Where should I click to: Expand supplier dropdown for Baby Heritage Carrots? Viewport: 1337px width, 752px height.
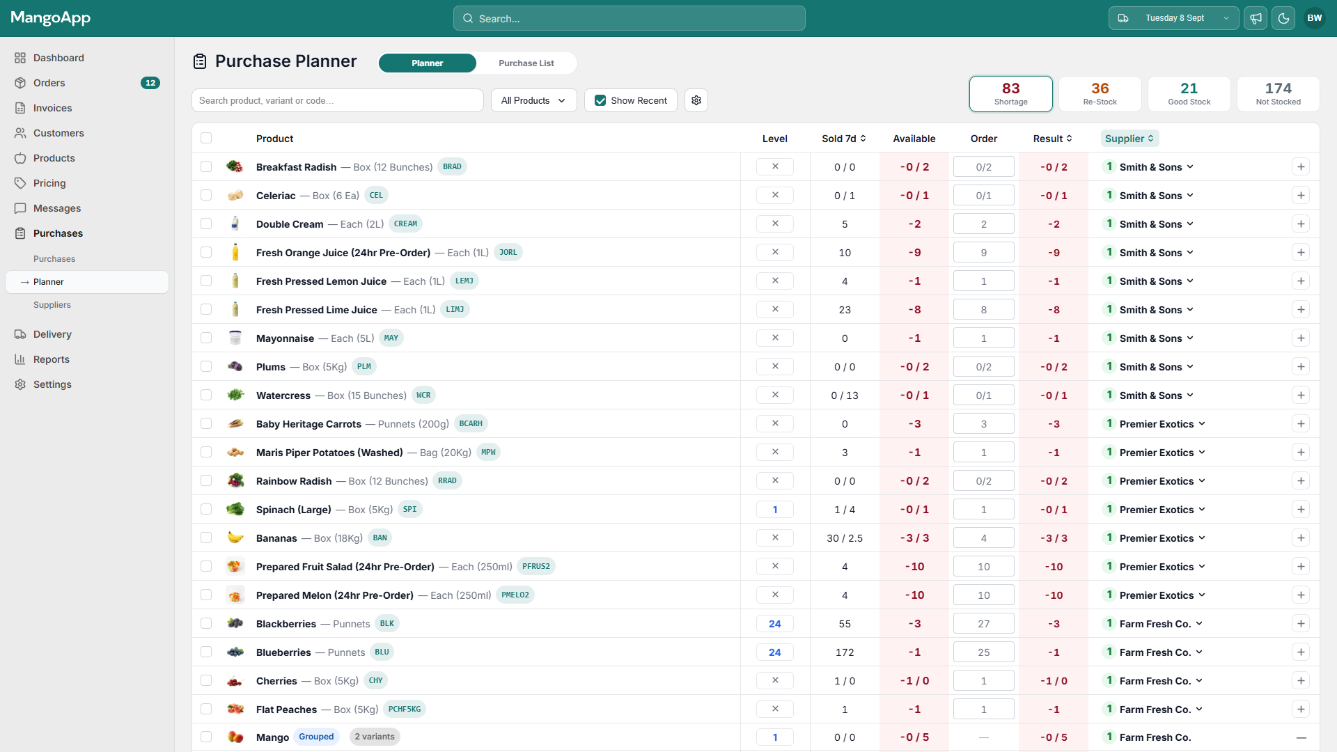pos(1202,423)
